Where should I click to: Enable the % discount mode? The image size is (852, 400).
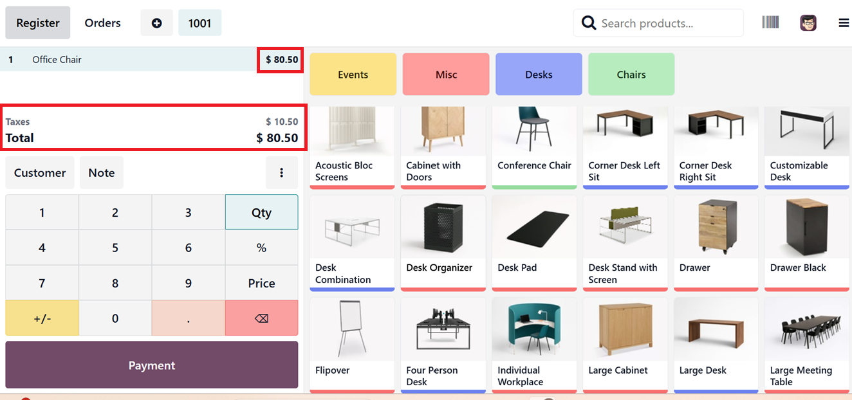261,248
